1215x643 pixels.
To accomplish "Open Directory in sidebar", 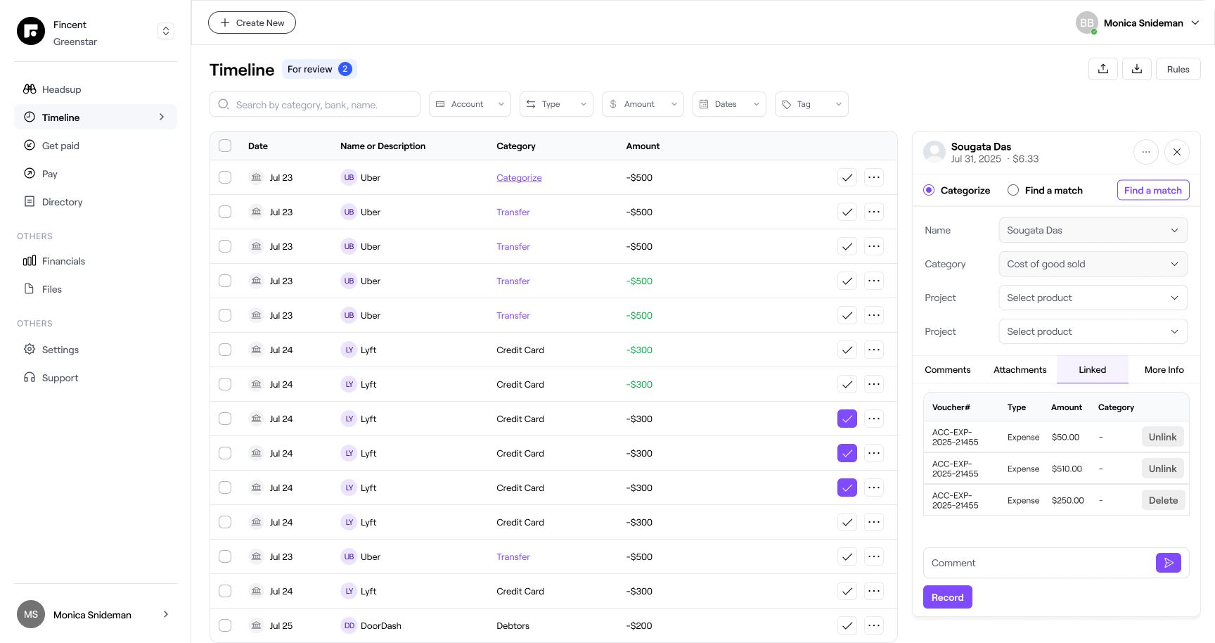I will [x=96, y=202].
